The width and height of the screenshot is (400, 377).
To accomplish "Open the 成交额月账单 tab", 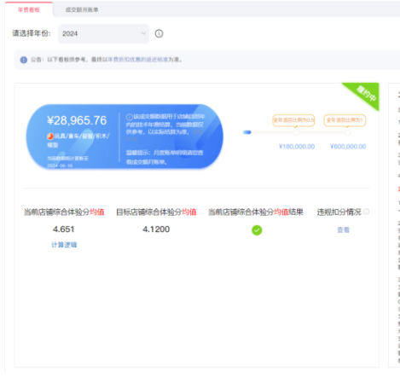I will coord(82,10).
